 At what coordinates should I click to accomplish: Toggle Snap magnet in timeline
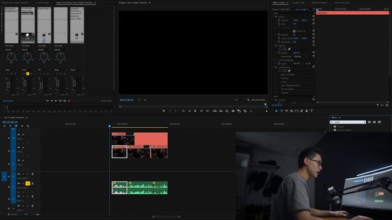[10, 126]
